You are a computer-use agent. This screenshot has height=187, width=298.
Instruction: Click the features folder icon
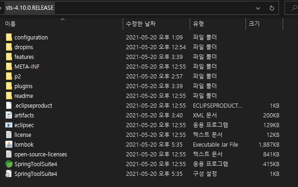[9, 57]
